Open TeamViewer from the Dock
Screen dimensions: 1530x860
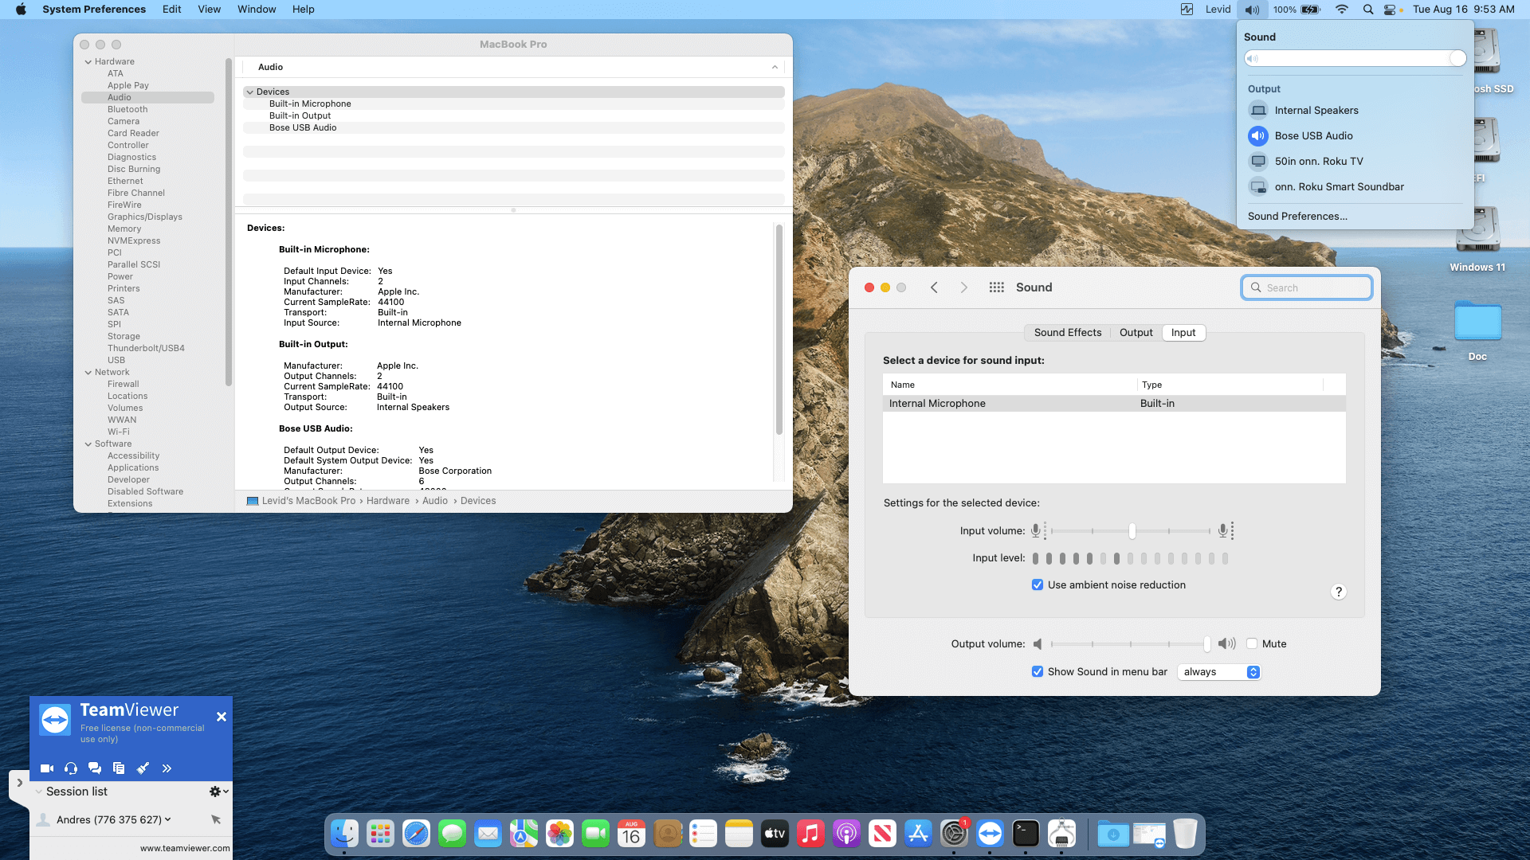(x=990, y=834)
